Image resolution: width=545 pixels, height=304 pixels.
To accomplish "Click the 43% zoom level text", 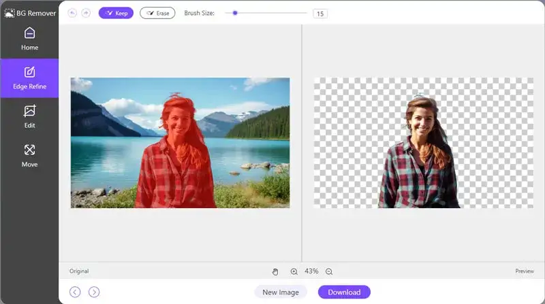I will point(311,271).
